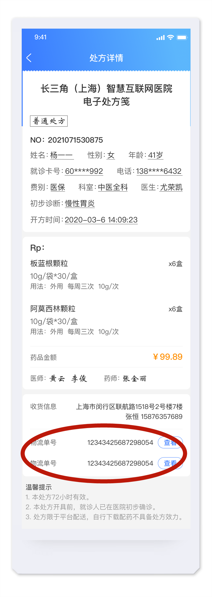Tap the masked phone number 138****6432
The image size is (212, 597).
159,171
